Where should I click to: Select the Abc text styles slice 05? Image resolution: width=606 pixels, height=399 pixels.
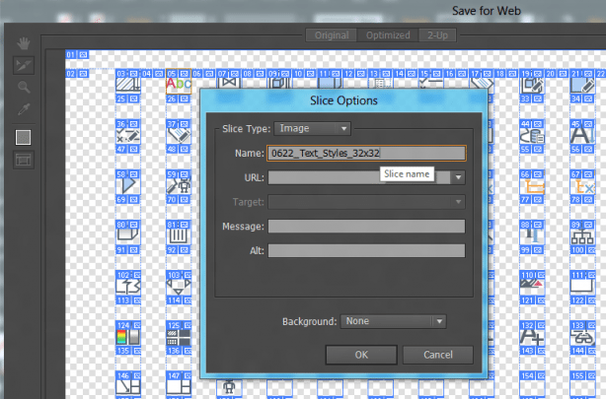(x=179, y=84)
